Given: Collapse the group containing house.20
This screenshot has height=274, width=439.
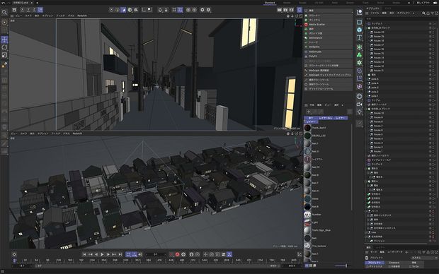Looking at the screenshot, I should 366,28.
